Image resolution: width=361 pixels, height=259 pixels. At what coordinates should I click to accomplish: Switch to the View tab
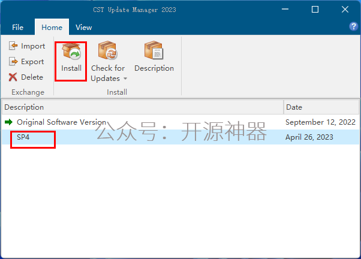tap(83, 27)
